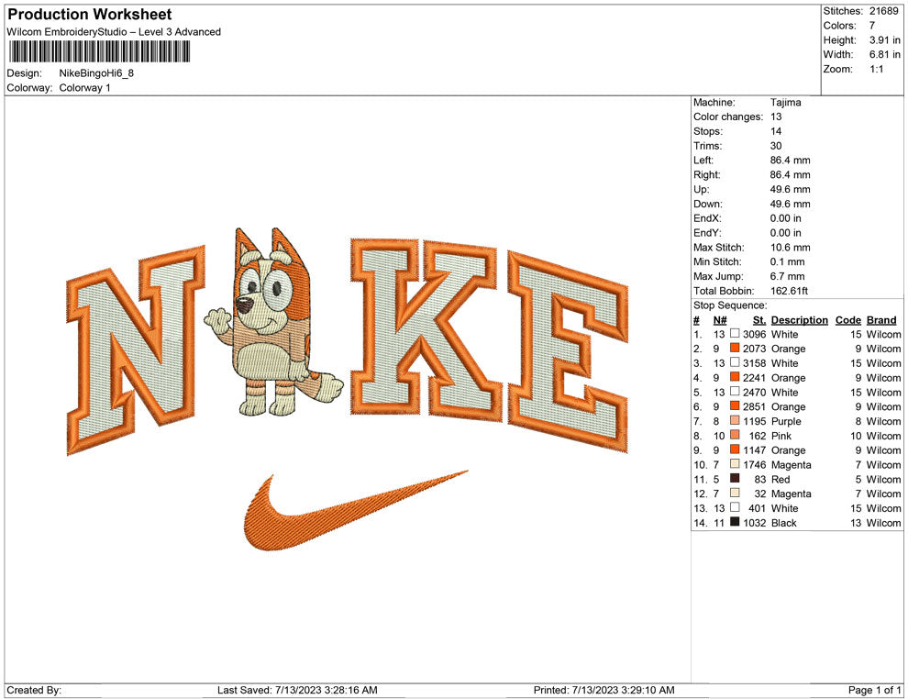Click the white swatch in stop row 1
The height and width of the screenshot is (699, 908).
735,334
